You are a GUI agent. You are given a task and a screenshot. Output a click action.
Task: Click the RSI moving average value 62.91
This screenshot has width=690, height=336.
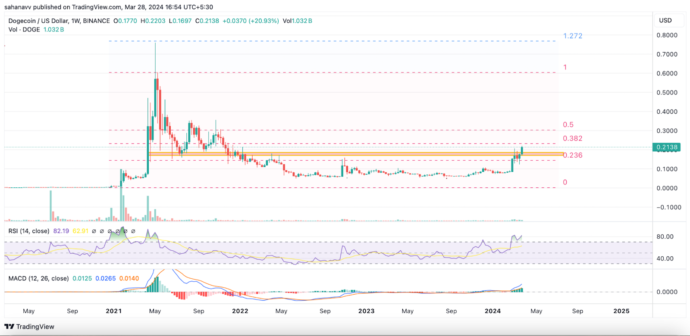pos(80,231)
